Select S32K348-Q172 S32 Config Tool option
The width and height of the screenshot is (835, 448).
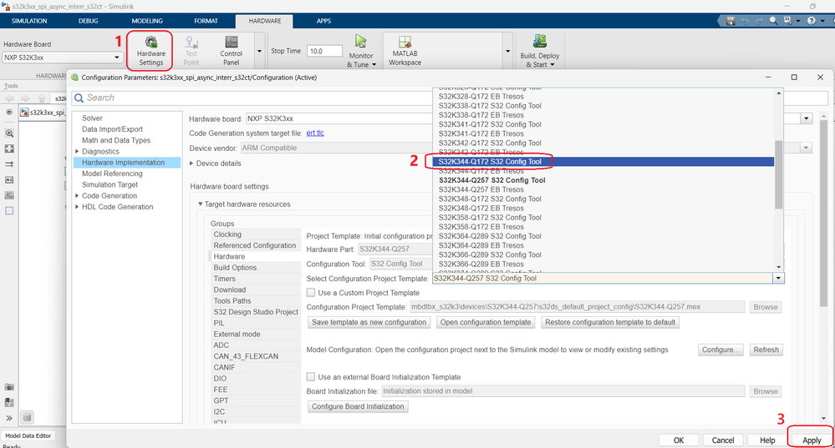point(603,199)
